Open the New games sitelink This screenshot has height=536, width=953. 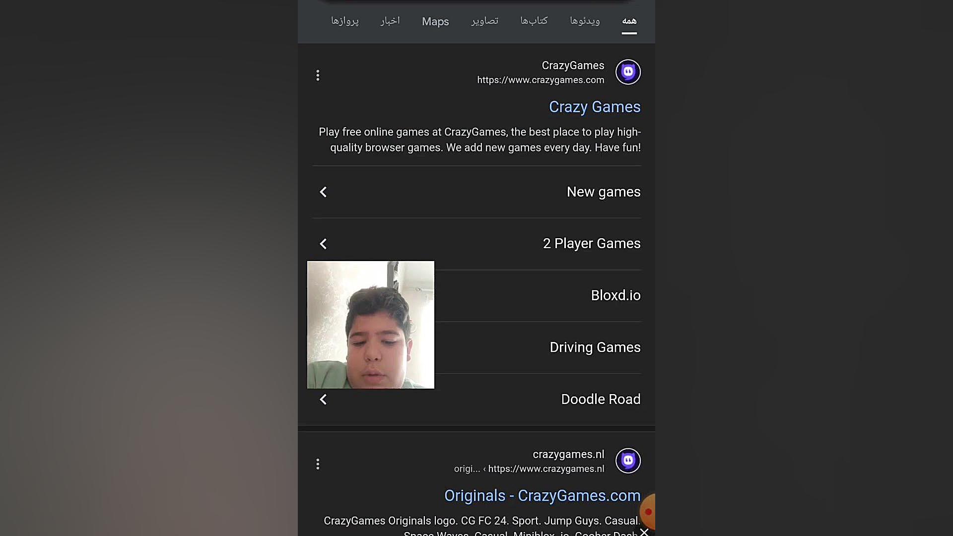tap(476, 192)
